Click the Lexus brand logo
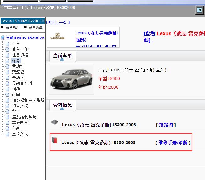205x180 pixels. point(57,36)
